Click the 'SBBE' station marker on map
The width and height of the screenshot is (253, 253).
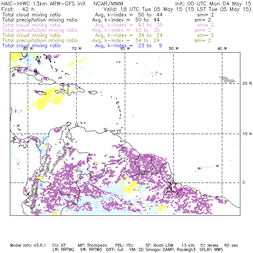(181, 189)
